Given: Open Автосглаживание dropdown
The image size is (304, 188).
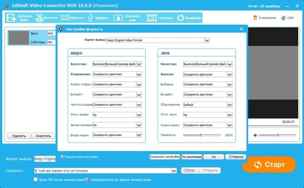Looking at the screenshot, I should pyautogui.click(x=139, y=125).
